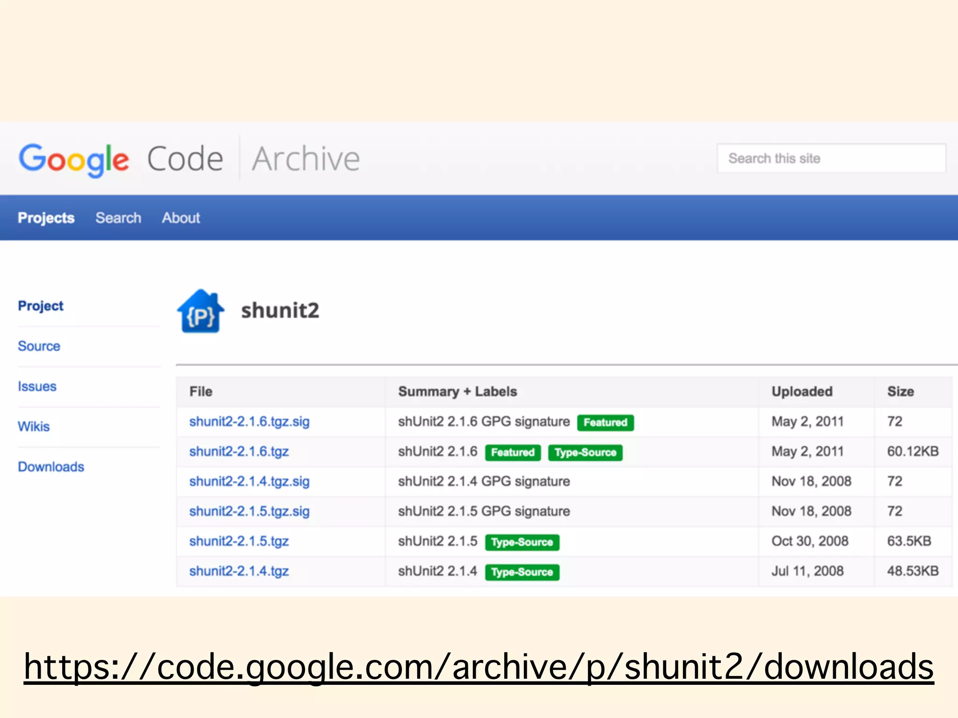The height and width of the screenshot is (718, 958).
Task: Click the Google logo
Action: (x=74, y=160)
